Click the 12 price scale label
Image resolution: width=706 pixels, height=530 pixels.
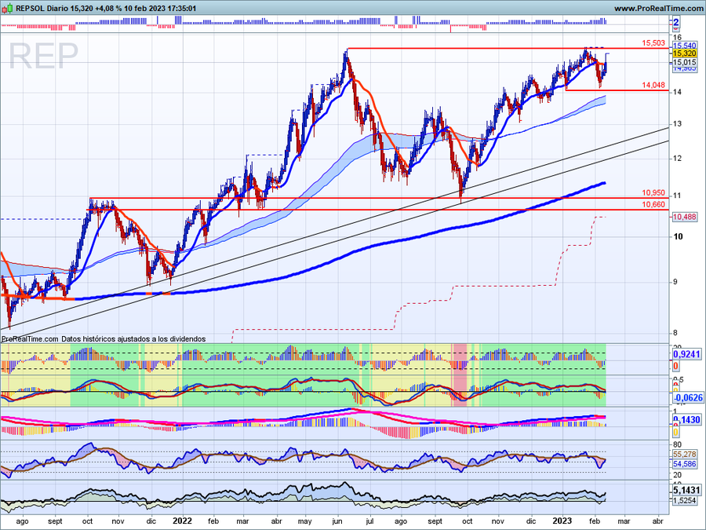pos(678,159)
